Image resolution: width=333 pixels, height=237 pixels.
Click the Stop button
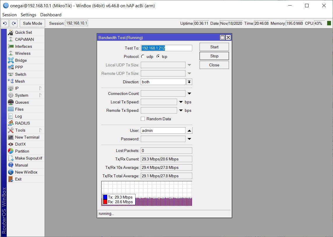214,56
